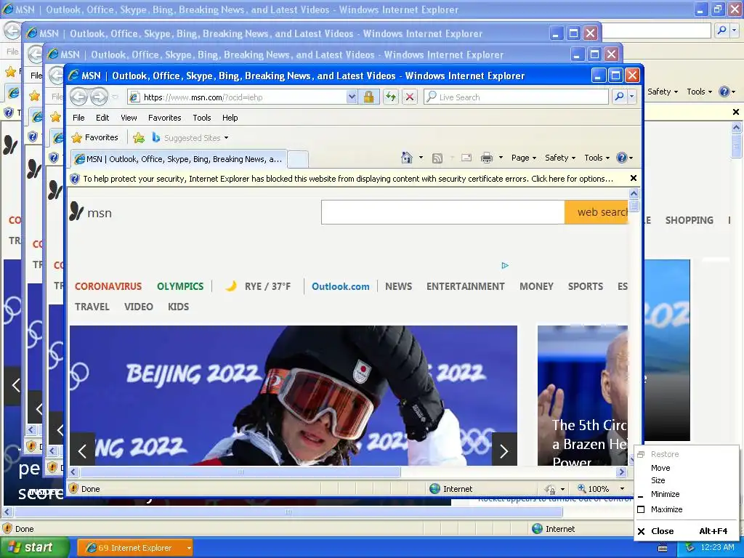
Task: Open the Page menu dropdown
Action: click(x=524, y=158)
